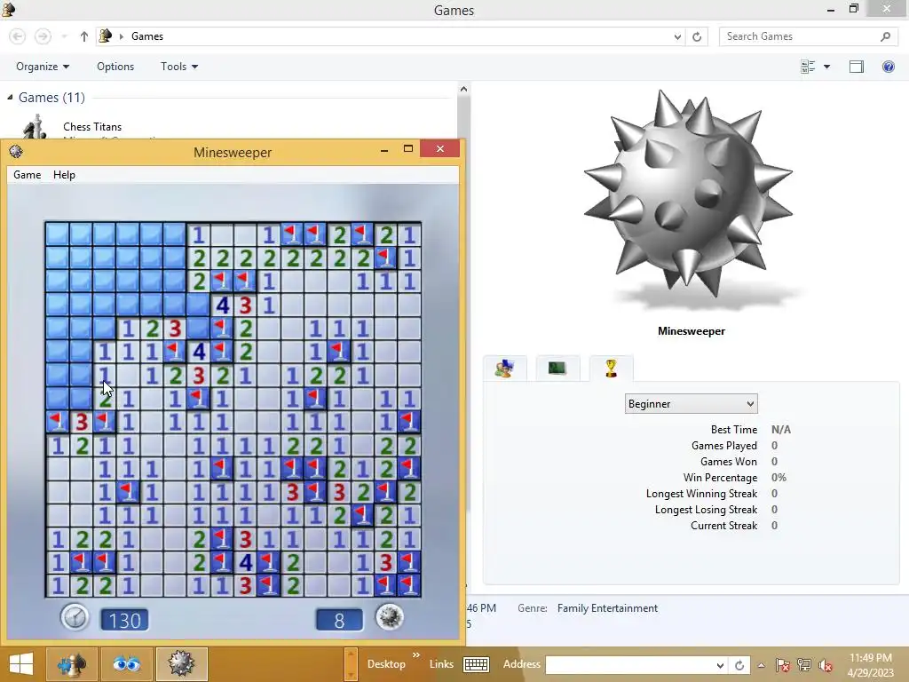Click the refresh button next to address bar
This screenshot has width=909, height=682.
pyautogui.click(x=697, y=36)
